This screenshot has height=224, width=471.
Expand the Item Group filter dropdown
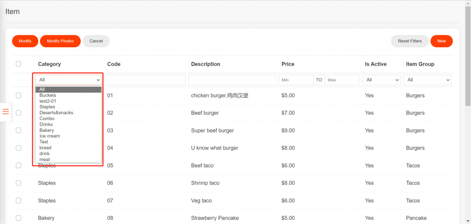[427, 80]
